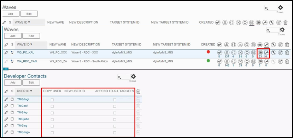Click the NEW USER ID column header
This screenshot has width=293, height=138.
click(75, 91)
